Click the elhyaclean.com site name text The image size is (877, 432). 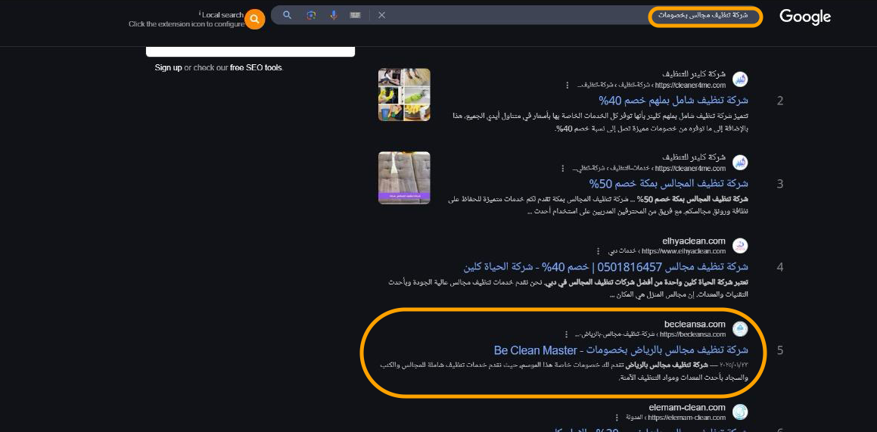click(694, 241)
